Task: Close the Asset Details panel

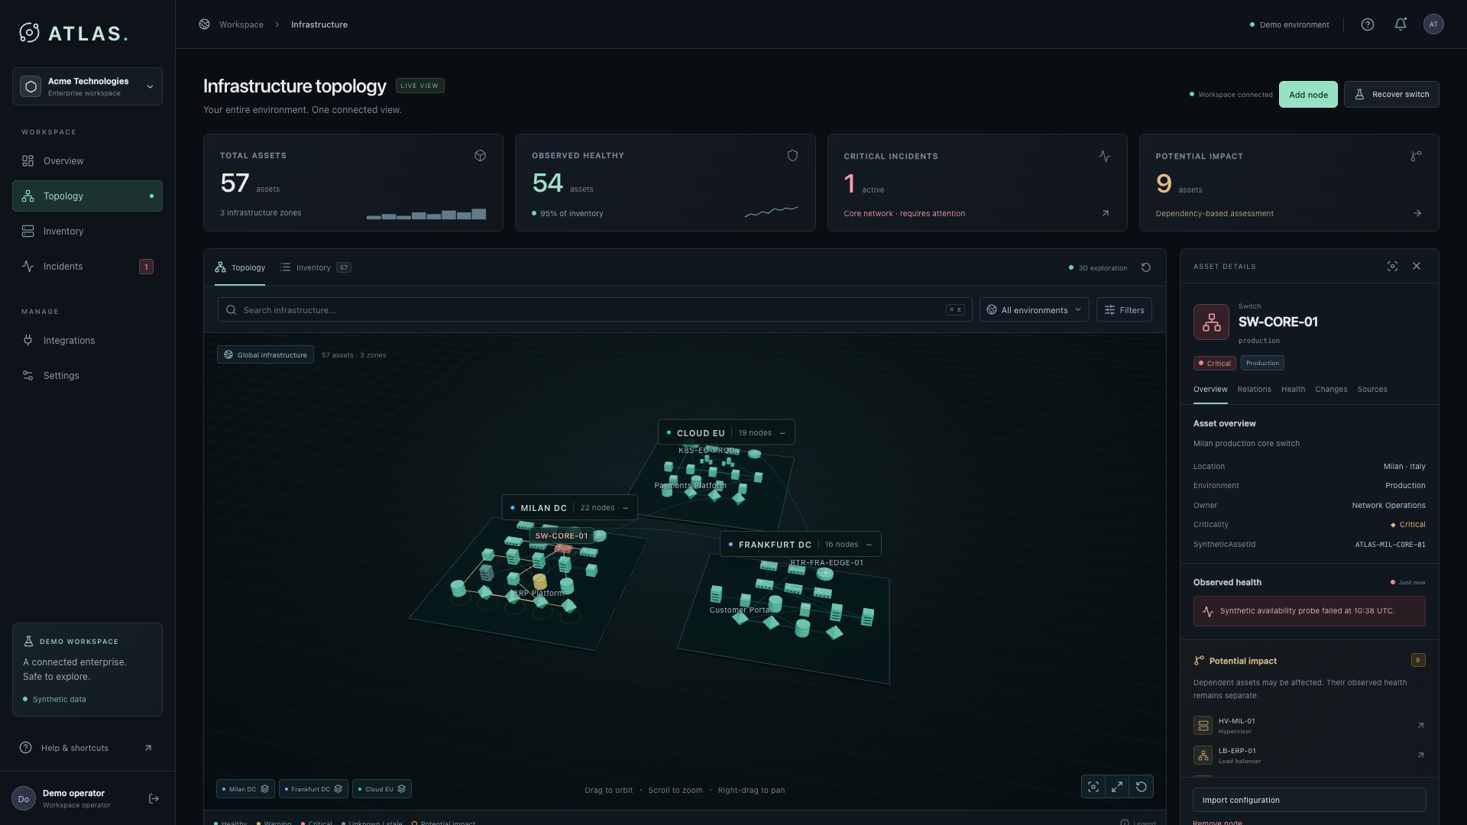Action: [1417, 266]
